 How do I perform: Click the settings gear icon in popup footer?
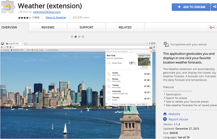107,104
